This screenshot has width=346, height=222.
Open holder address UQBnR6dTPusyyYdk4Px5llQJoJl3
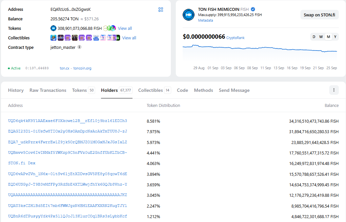68,216
